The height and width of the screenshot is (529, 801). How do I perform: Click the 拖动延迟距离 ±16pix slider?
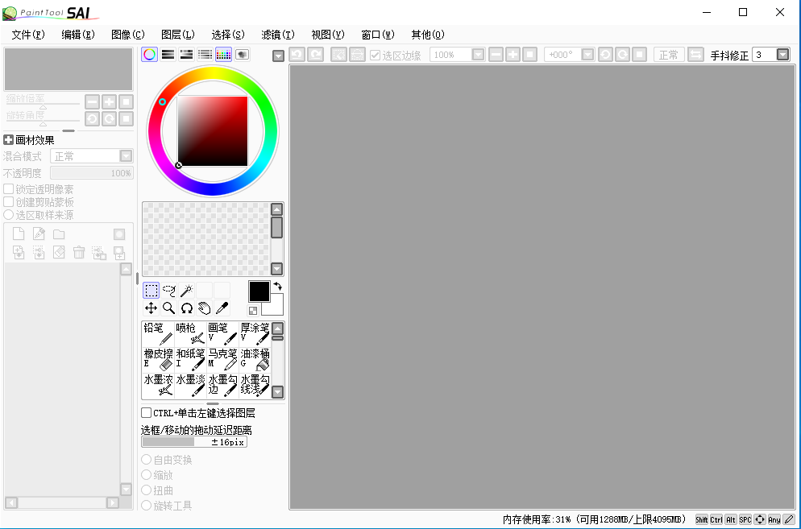click(x=194, y=442)
